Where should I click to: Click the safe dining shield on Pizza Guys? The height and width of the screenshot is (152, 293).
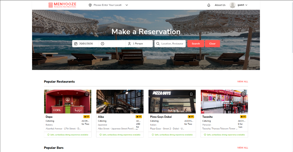tap(153, 135)
